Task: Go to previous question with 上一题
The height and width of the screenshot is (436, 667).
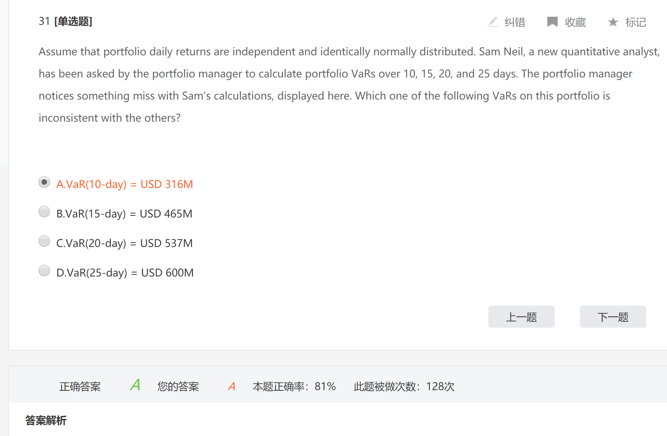Action: pyautogui.click(x=521, y=317)
